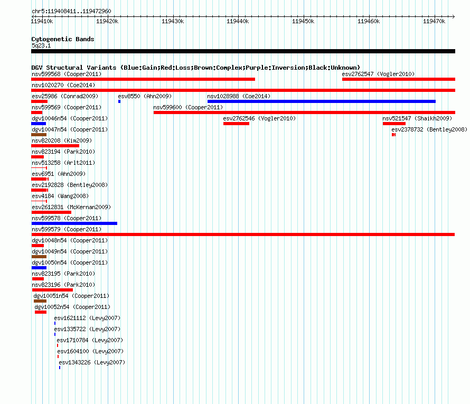Open dgv10047n54 (Cooper2011) label
Screen dimensions: 470x404
(70, 129)
